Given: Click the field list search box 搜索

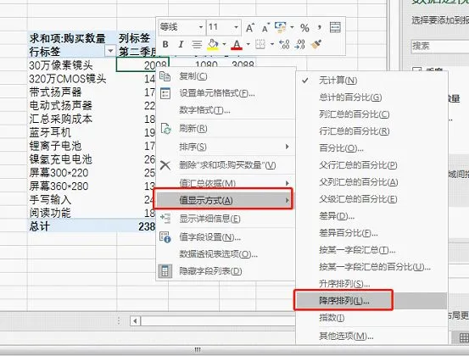Looking at the screenshot, I should (440, 46).
